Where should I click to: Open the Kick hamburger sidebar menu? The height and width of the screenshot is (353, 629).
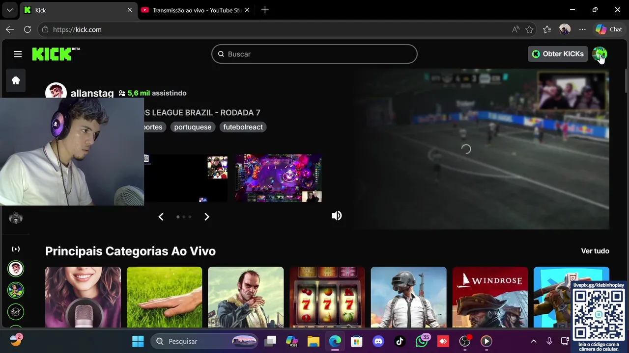[18, 54]
